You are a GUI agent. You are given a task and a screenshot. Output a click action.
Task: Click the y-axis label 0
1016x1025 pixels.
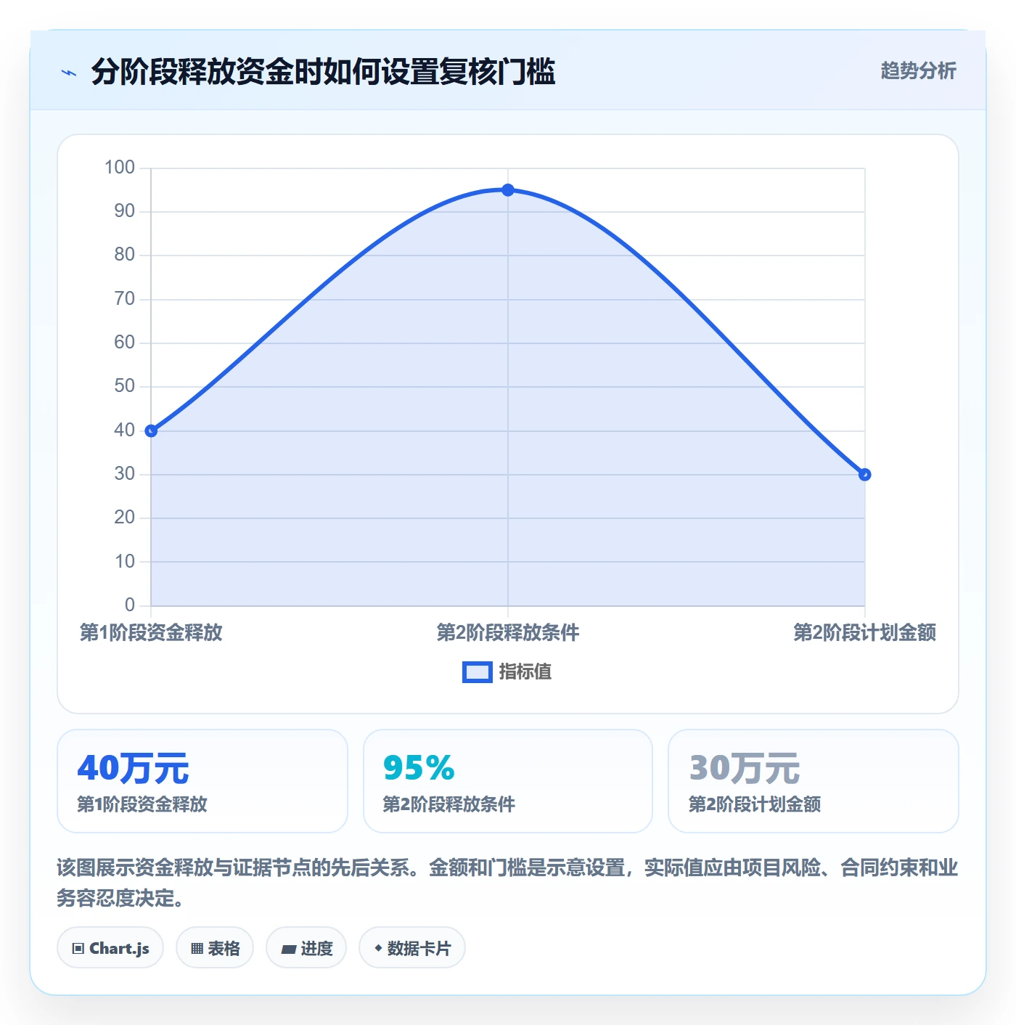(x=130, y=605)
